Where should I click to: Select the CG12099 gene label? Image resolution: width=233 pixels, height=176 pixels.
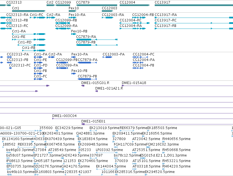tap(63, 2)
